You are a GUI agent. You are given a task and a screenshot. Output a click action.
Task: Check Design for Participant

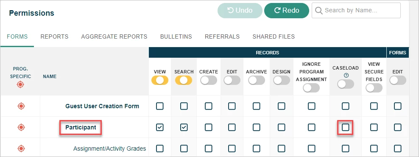coord(281,128)
